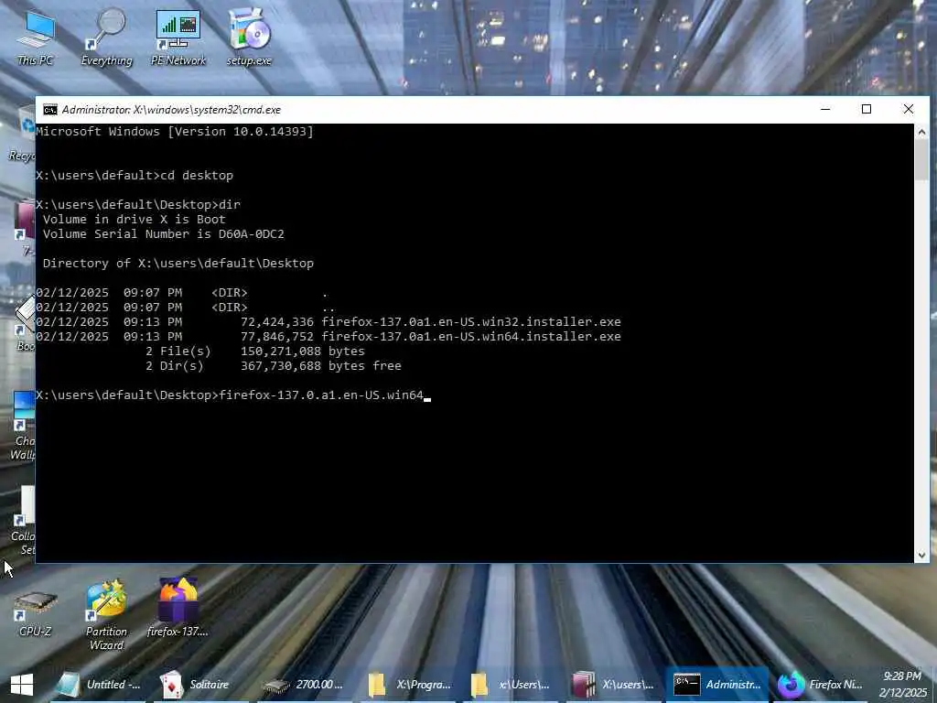Image resolution: width=937 pixels, height=703 pixels.
Task: Click the 'cd desktop' command line
Action: point(135,175)
